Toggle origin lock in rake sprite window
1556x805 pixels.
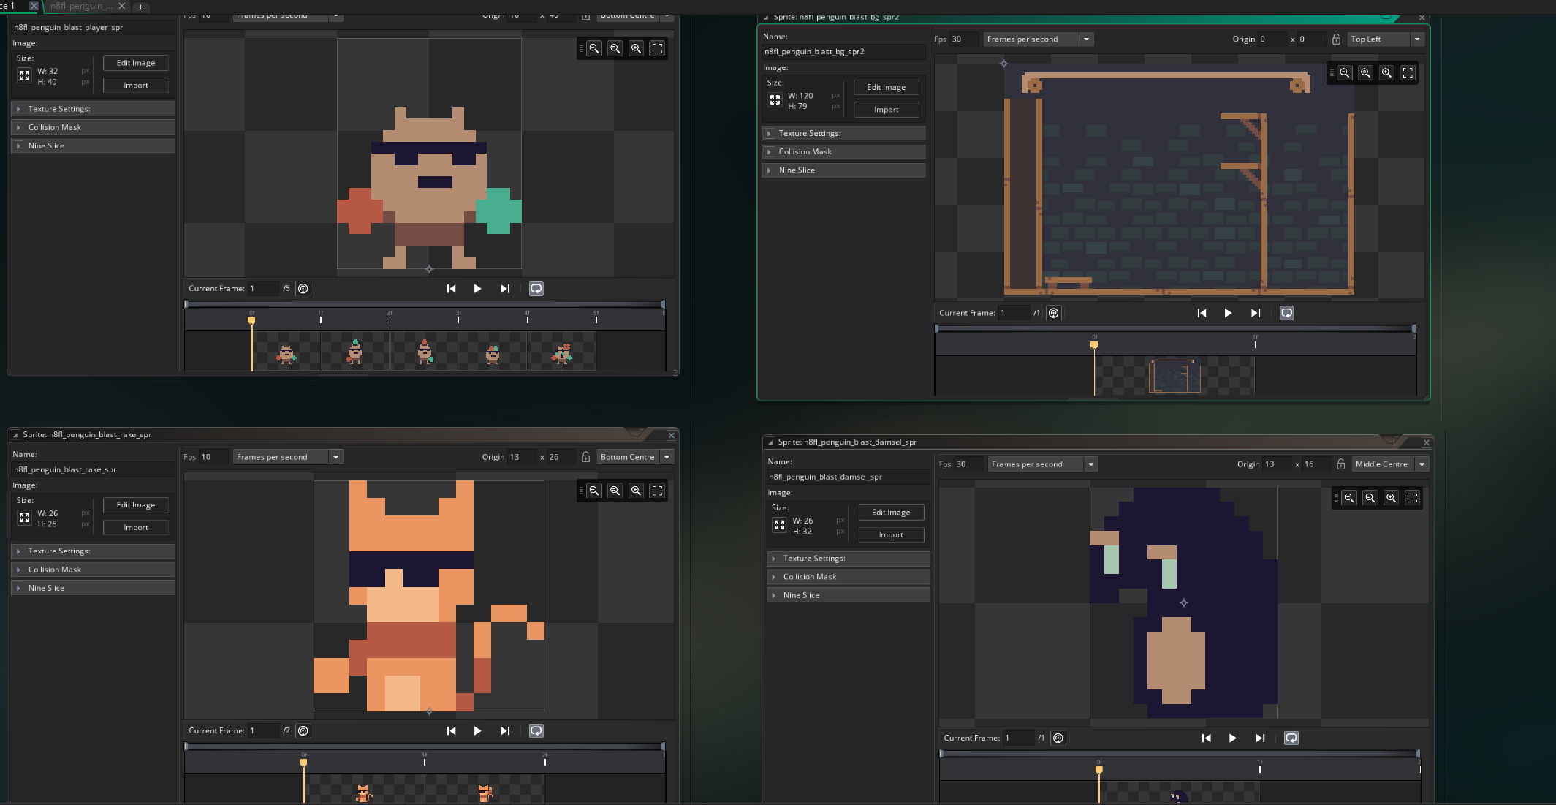585,457
